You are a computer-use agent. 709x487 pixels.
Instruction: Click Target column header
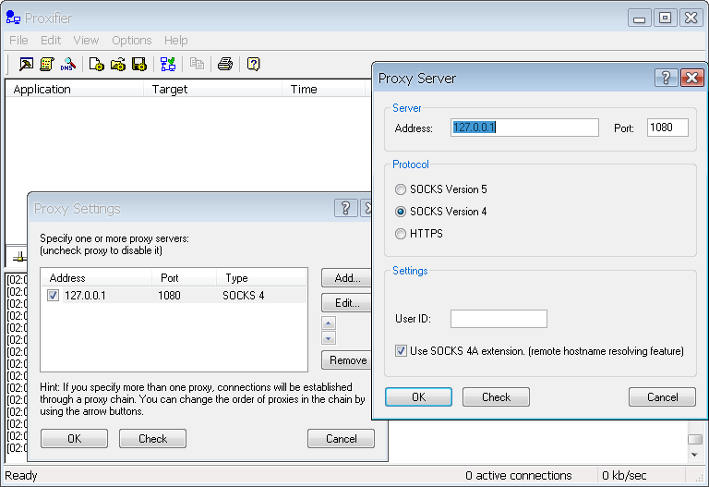click(x=213, y=89)
